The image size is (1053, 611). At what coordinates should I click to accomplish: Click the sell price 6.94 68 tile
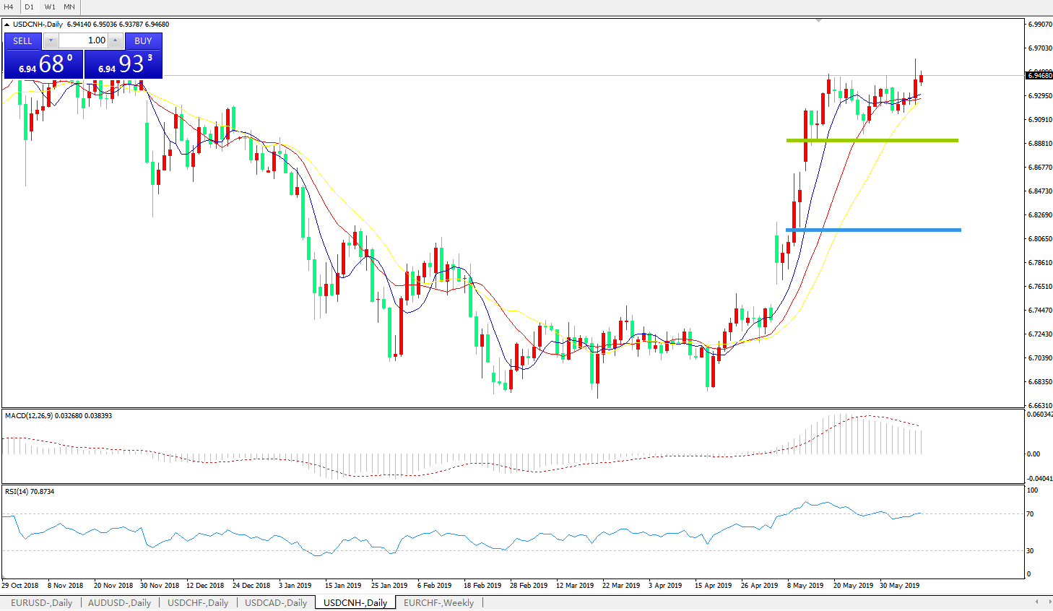pos(43,64)
